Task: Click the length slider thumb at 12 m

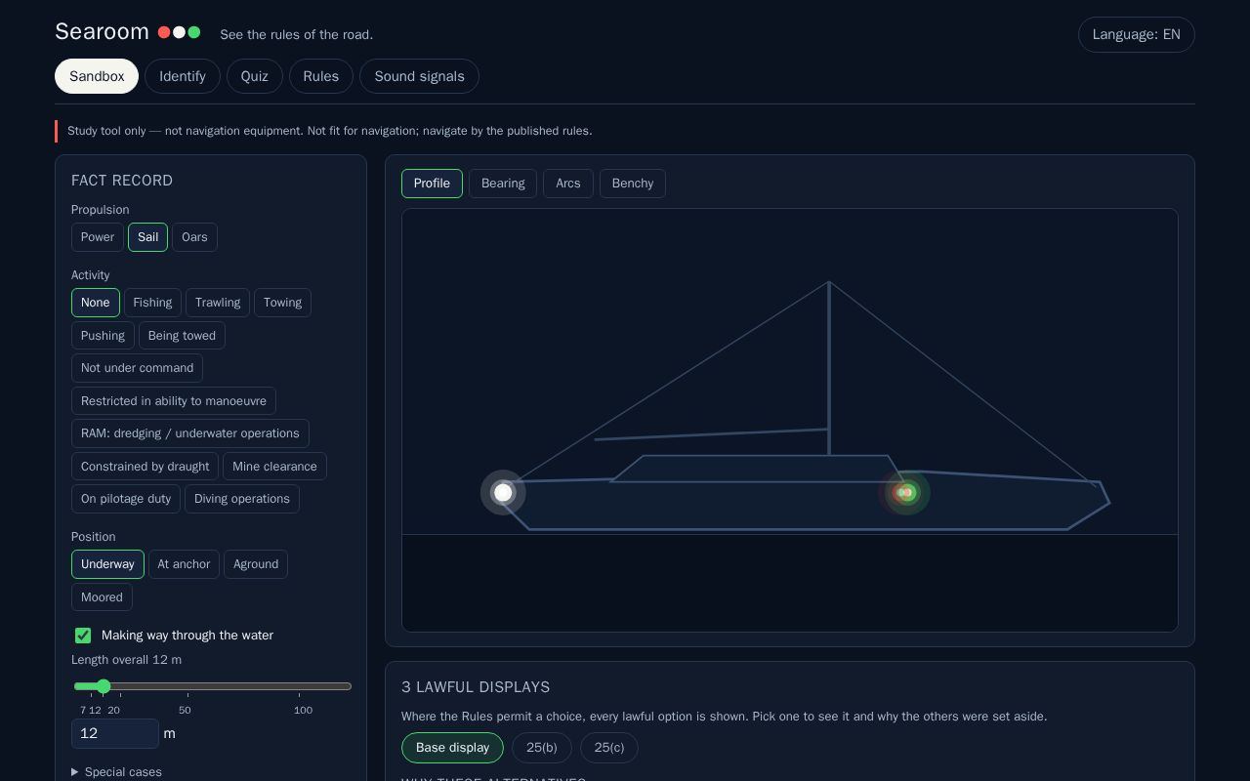Action: coord(104,686)
